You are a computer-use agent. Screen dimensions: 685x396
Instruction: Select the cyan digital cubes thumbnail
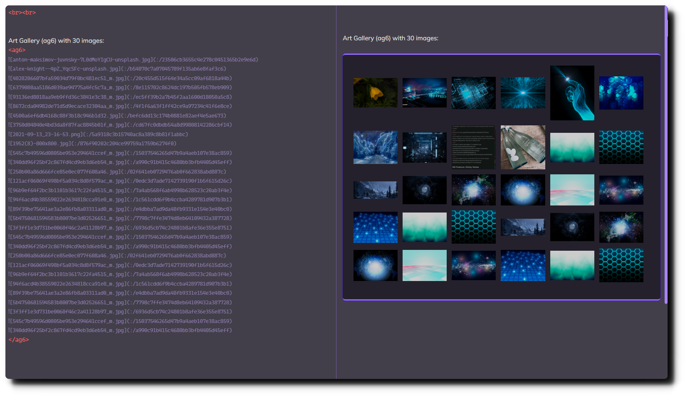tap(473, 93)
